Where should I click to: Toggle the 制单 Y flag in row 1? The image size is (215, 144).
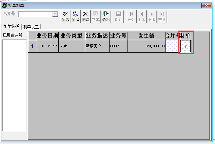(186, 46)
